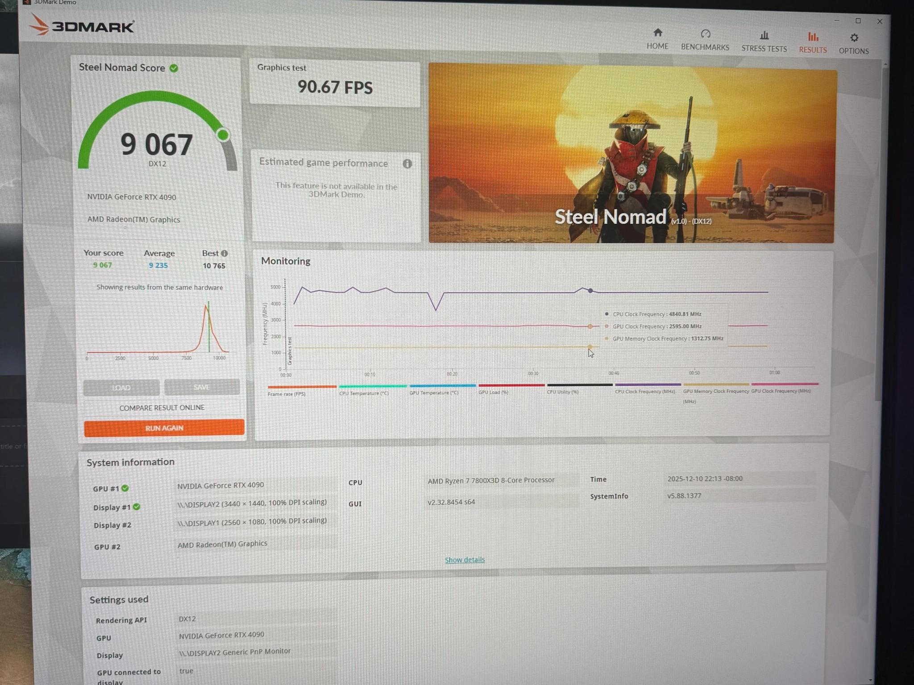Maximize the 3DMark window
914x685 pixels.
[858, 21]
